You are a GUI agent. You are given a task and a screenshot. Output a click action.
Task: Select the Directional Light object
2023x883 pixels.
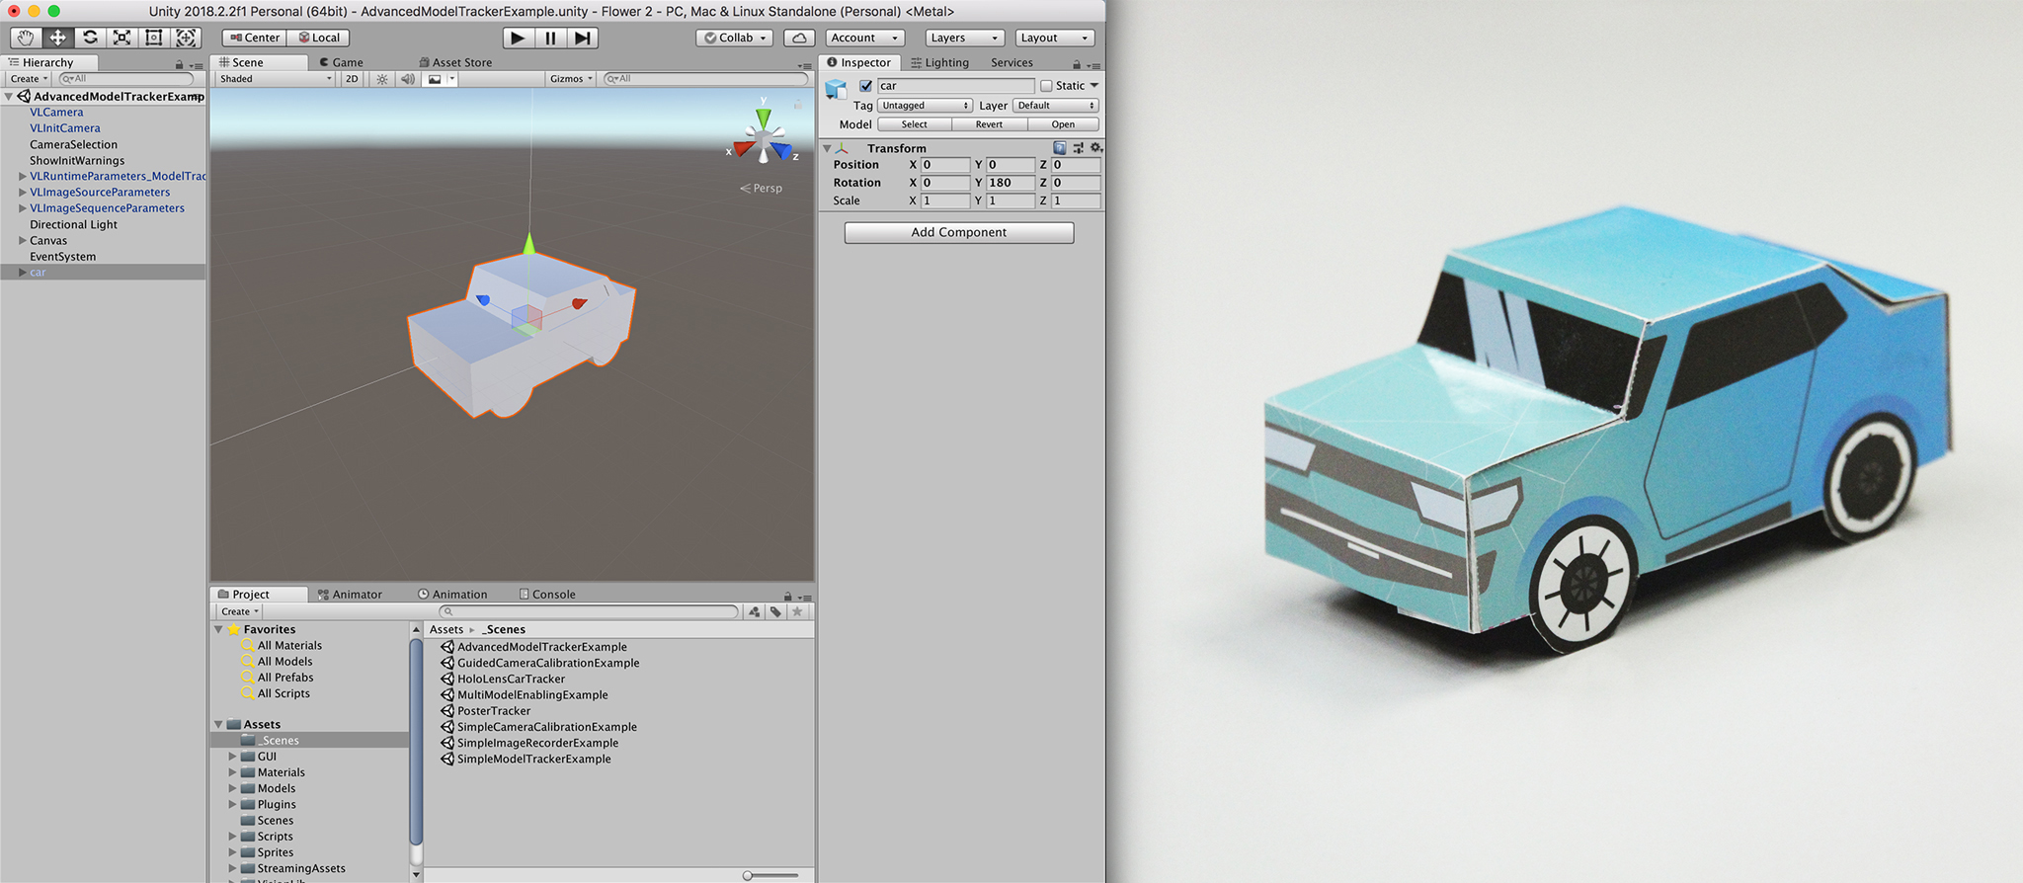pyautogui.click(x=73, y=225)
